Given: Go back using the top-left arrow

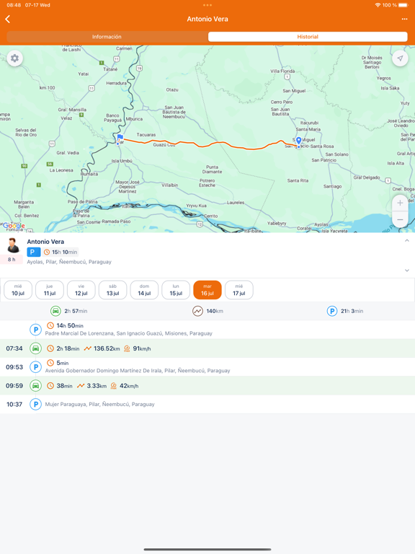Looking at the screenshot, I should tap(8, 19).
